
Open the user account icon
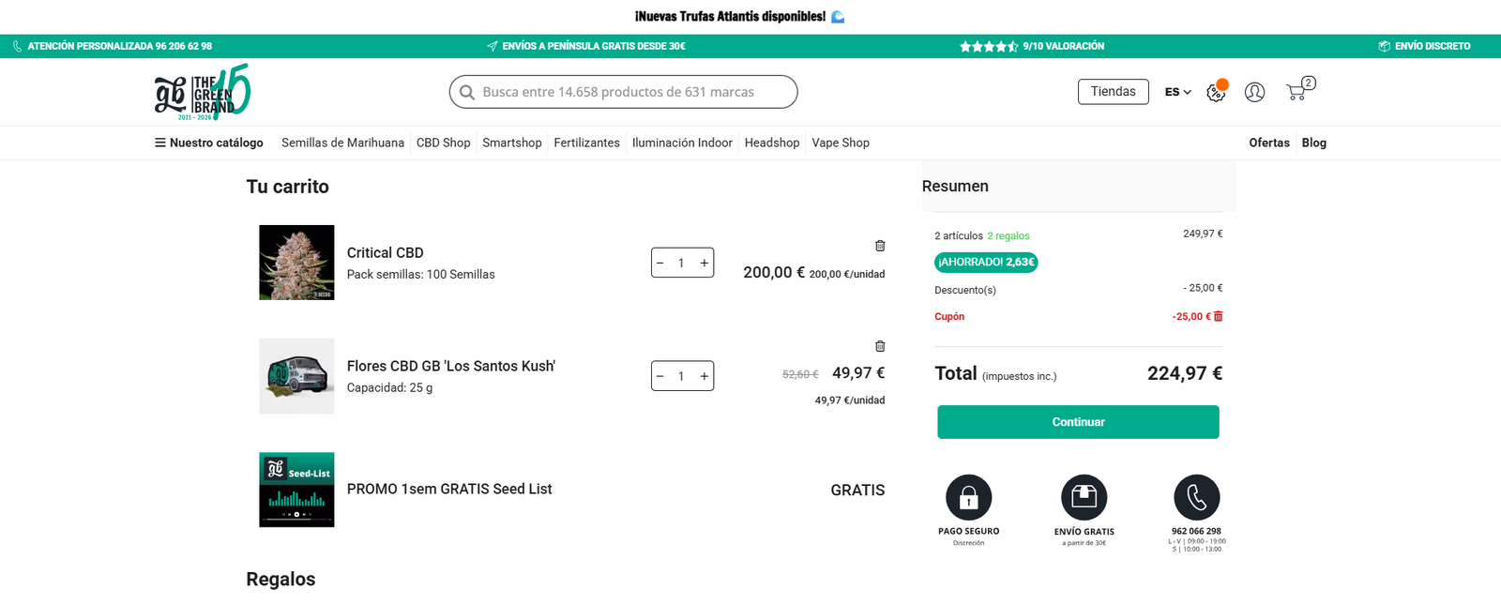pos(1254,92)
